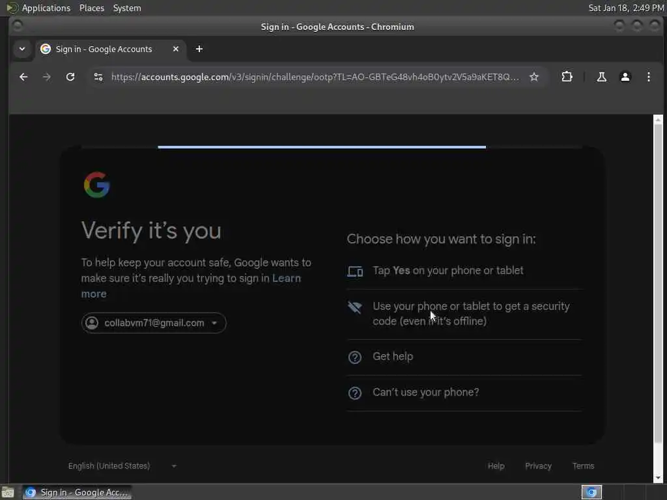667x500 pixels.
Task: Click the Chromium workspace switcher icon
Action: point(591,492)
